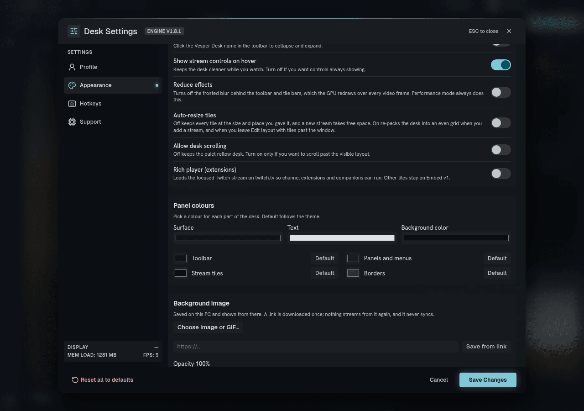Click Reset all to defaults
This screenshot has width=584, height=411.
point(103,380)
